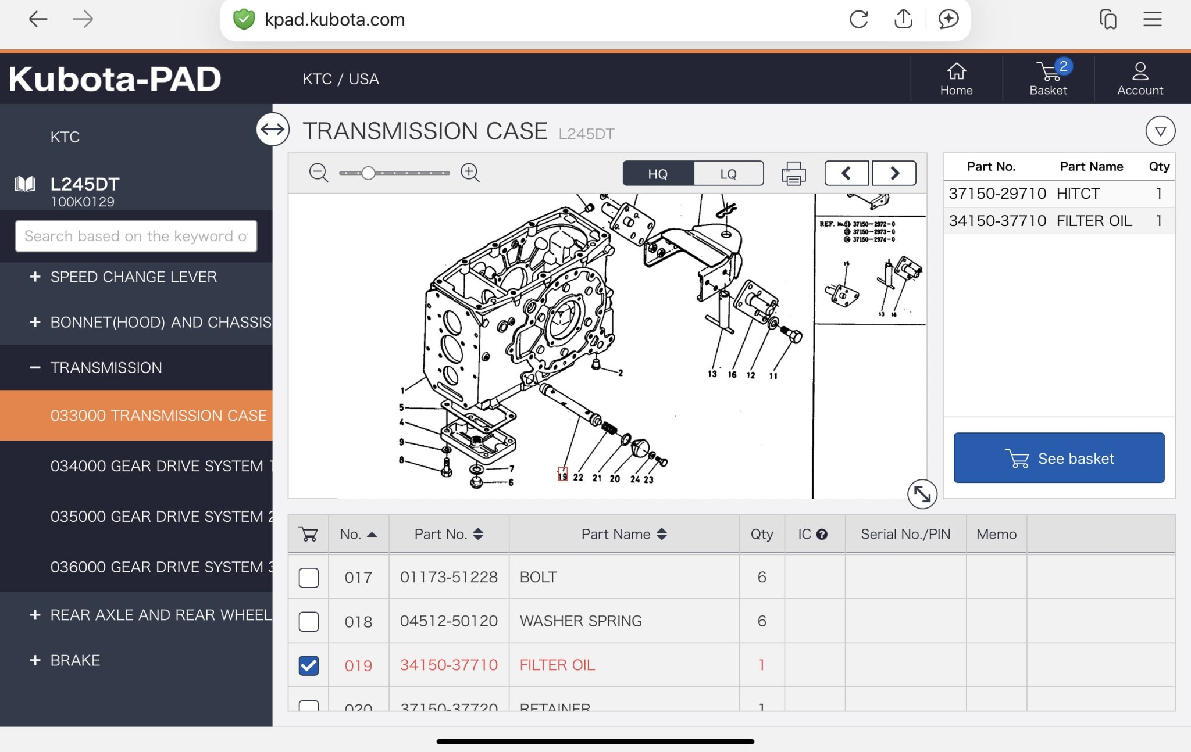Go back with browser back arrow
Image resolution: width=1191 pixels, height=752 pixels.
(38, 19)
